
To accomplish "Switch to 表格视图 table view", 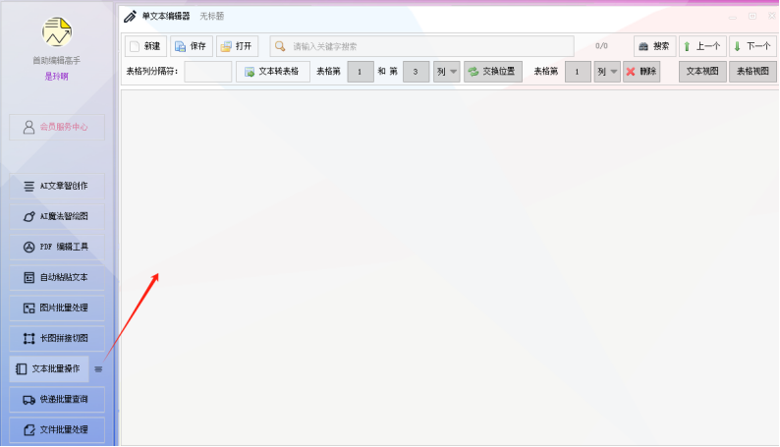I will tap(752, 72).
